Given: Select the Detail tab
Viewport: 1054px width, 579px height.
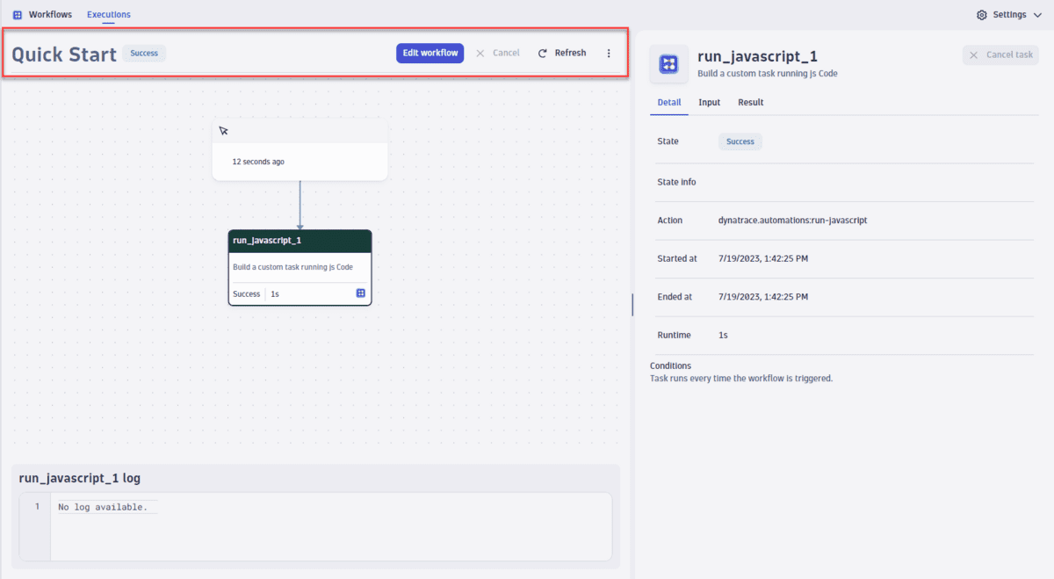Looking at the screenshot, I should (x=668, y=102).
